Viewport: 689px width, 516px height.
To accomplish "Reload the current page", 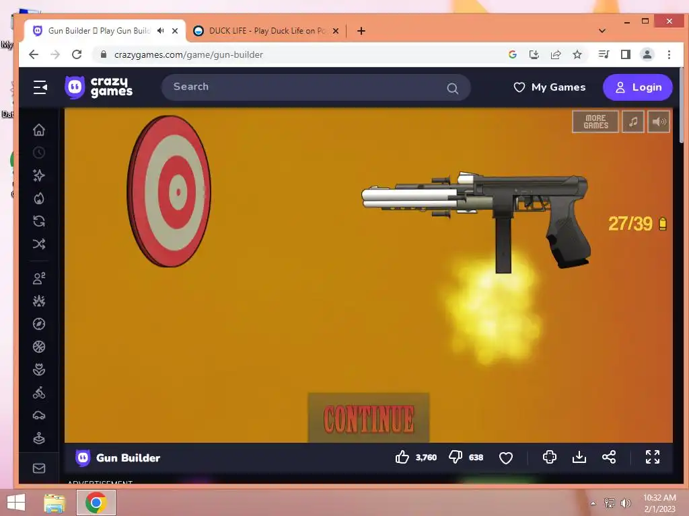I will tap(77, 54).
